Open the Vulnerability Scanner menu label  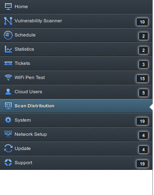pyautogui.click(x=38, y=21)
